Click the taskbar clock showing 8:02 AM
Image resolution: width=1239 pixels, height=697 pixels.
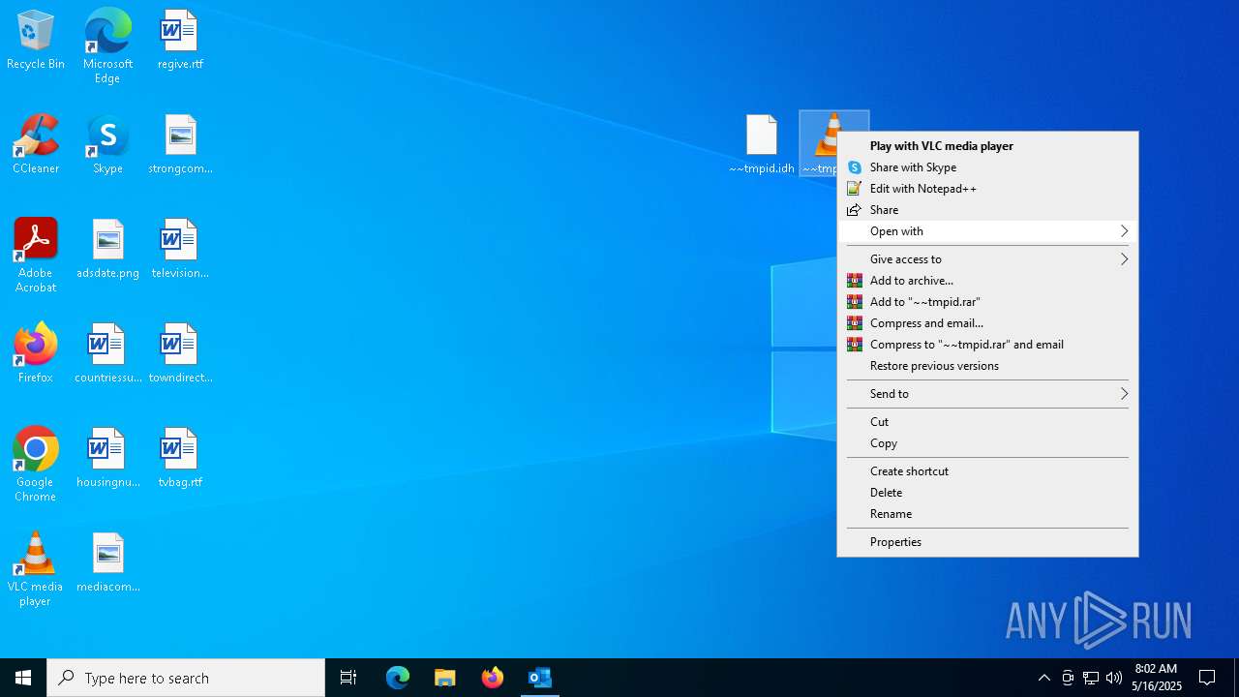tap(1157, 678)
